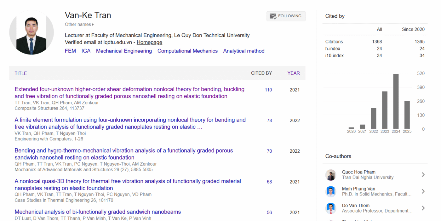Screen dimensions: 441x221
Task: Sort publications by Title column header
Action: coord(21,73)
